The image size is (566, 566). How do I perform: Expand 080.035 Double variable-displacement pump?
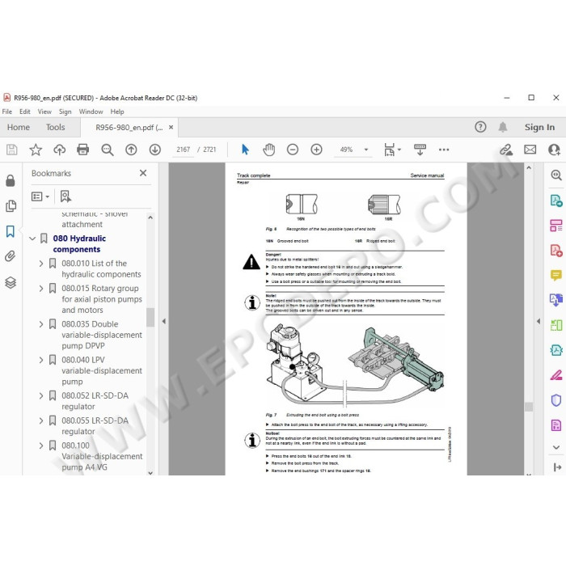pyautogui.click(x=40, y=324)
